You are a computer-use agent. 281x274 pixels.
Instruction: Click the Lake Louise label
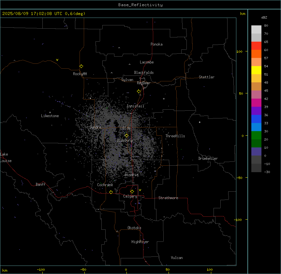pos(6,158)
